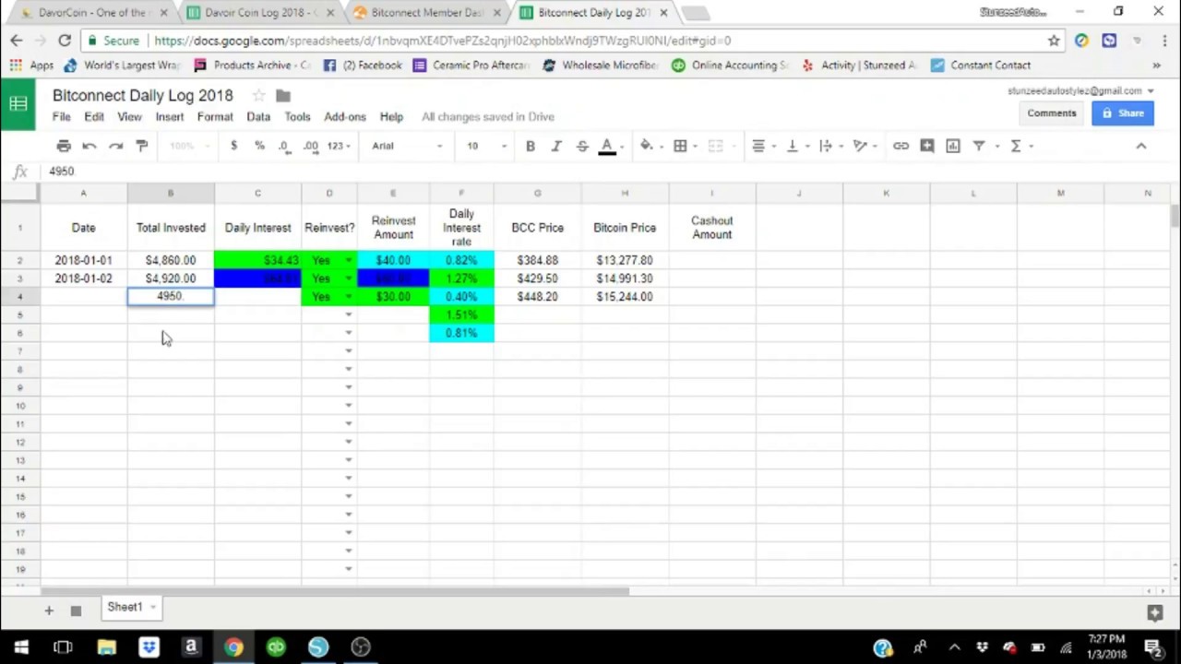The width and height of the screenshot is (1181, 664).
Task: Undo the last action
Action: tap(89, 146)
